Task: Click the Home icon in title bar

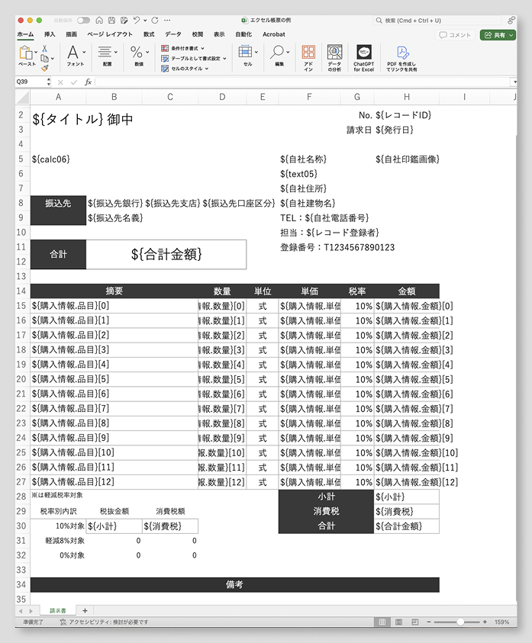Action: [99, 20]
